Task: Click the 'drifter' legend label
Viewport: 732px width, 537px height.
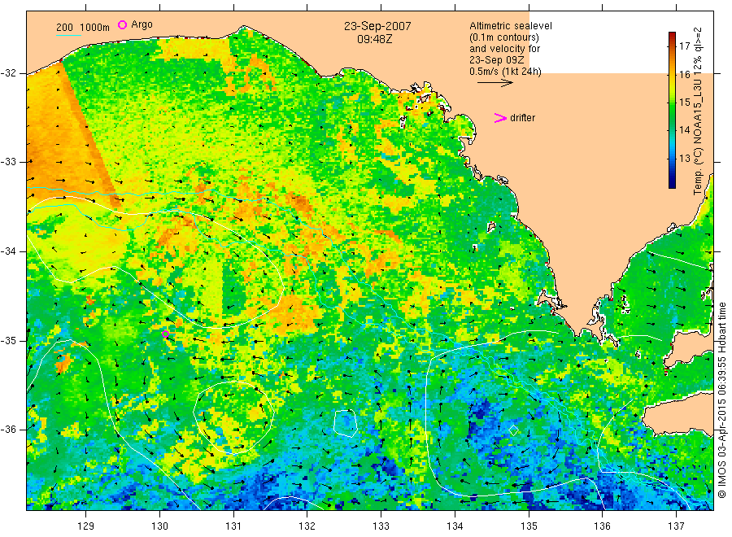Action: click(x=522, y=118)
